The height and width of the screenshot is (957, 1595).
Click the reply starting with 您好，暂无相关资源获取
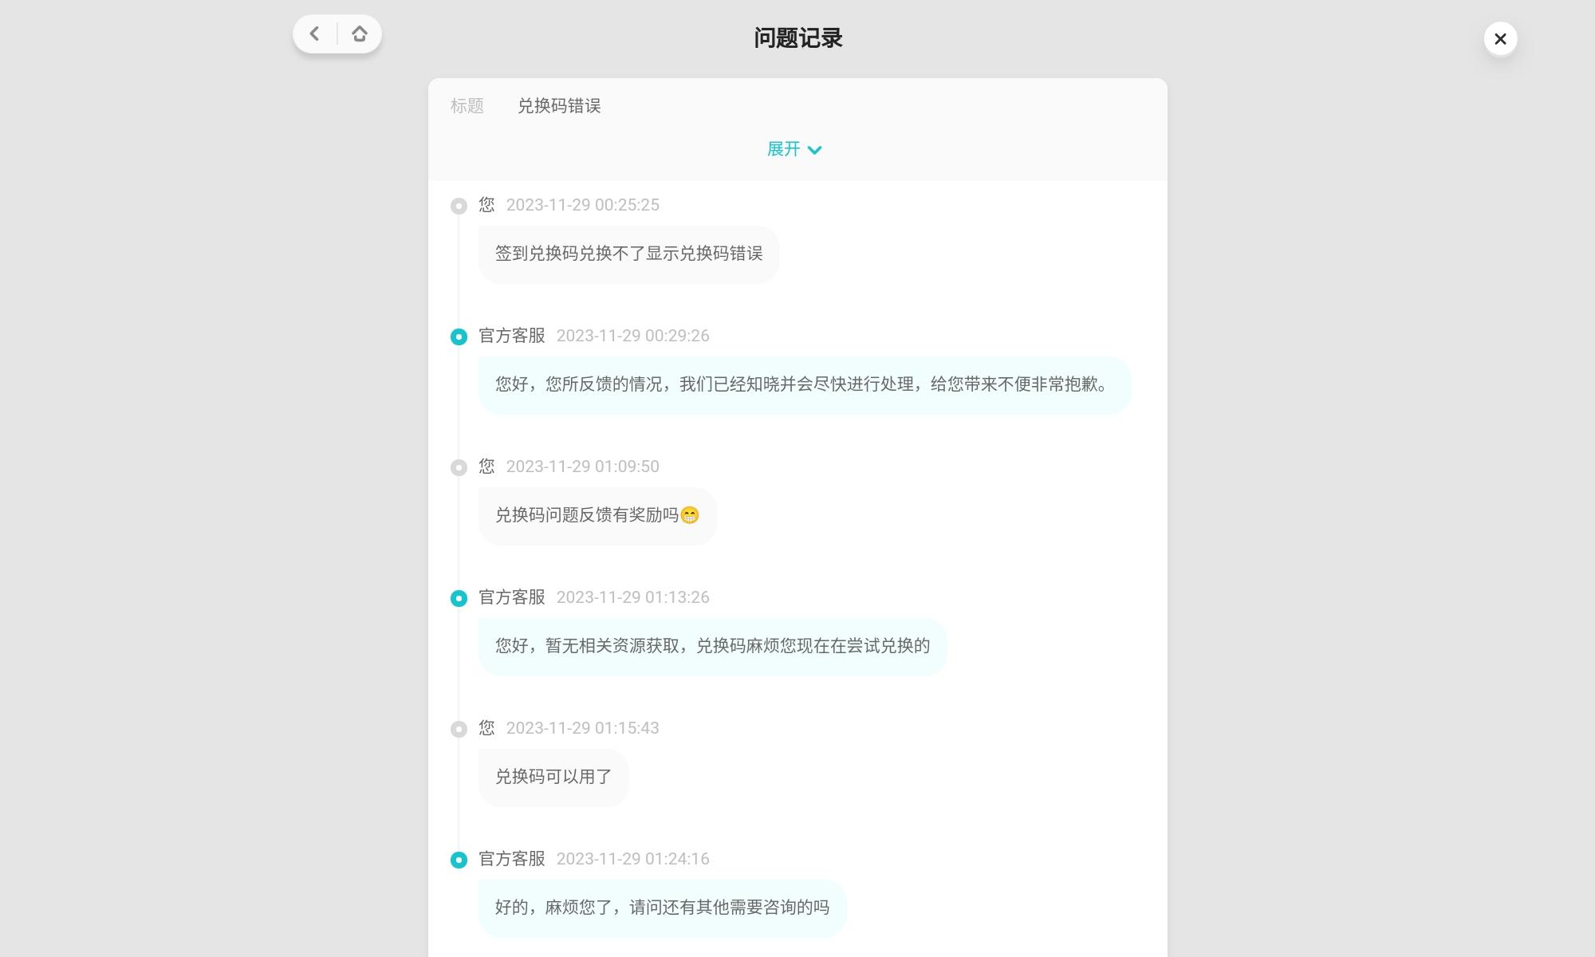tap(712, 647)
